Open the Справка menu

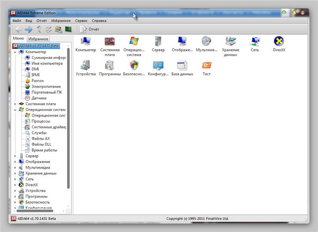(x=99, y=21)
